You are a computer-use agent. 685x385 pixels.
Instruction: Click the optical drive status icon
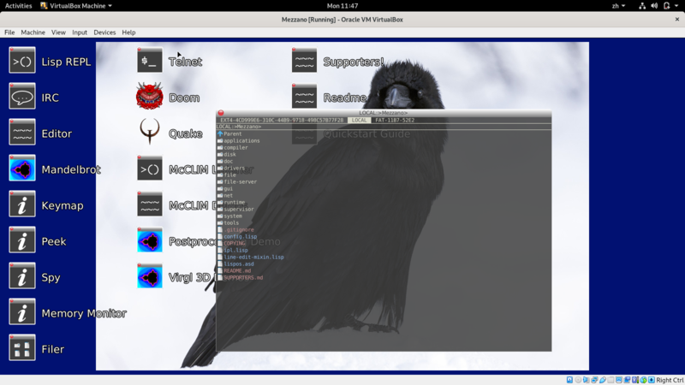(x=578, y=380)
